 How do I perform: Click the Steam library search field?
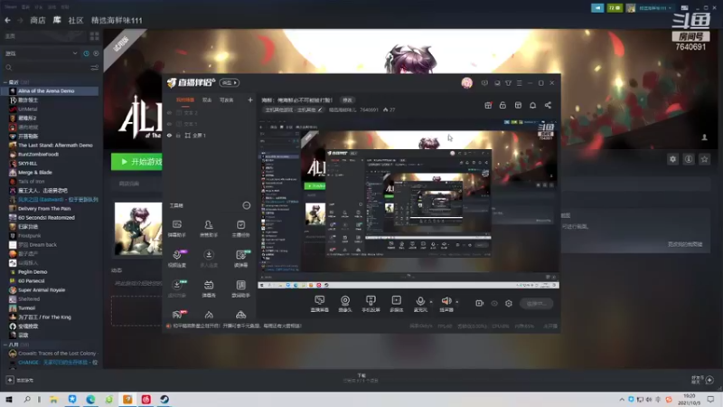(x=49, y=68)
